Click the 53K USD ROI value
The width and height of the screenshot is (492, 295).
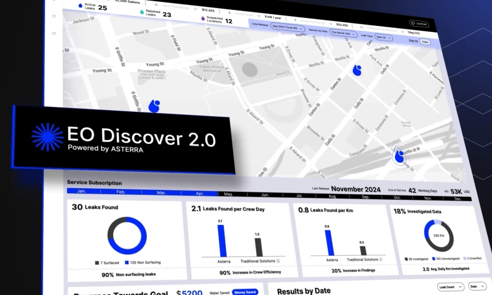460,192
